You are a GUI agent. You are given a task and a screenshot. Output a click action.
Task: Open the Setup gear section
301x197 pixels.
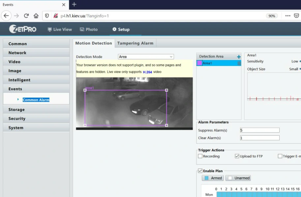tap(121, 29)
